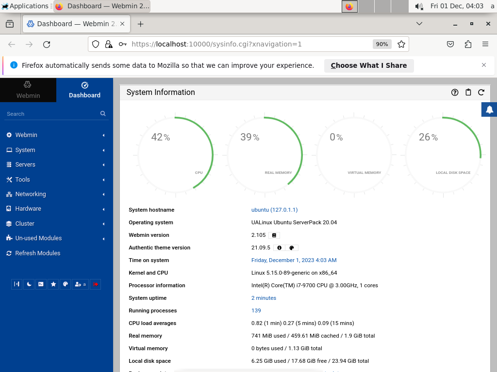Reset the 90% zoom indicator
Viewport: 497px width, 372px height.
click(382, 44)
